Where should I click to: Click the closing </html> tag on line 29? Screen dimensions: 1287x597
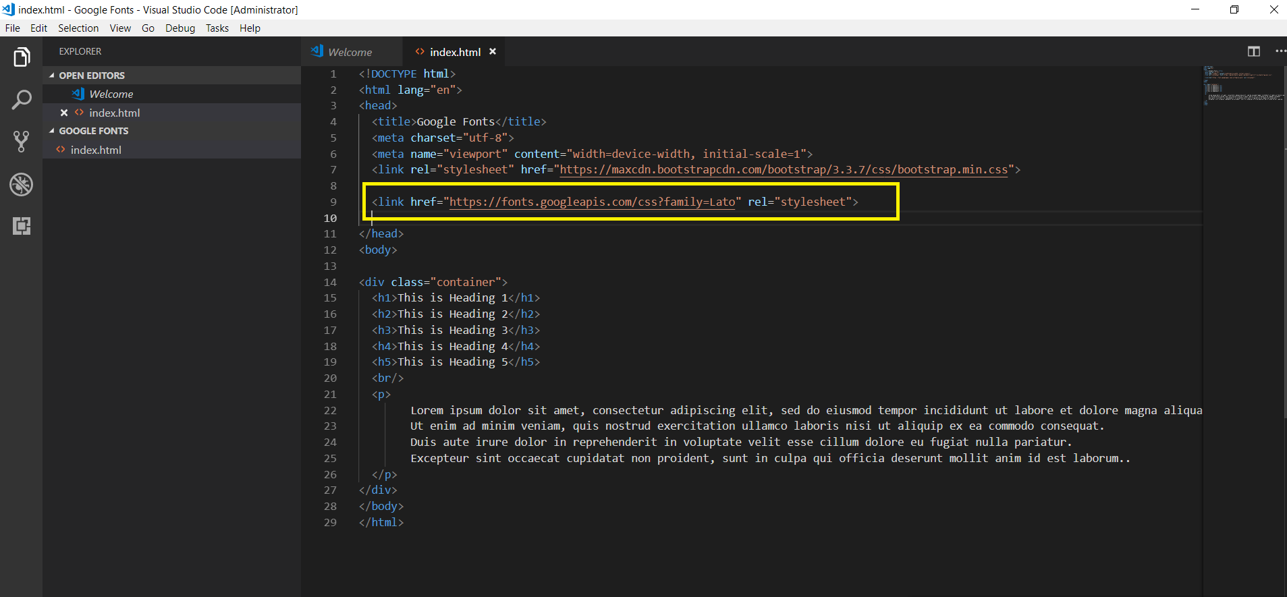[x=381, y=522]
